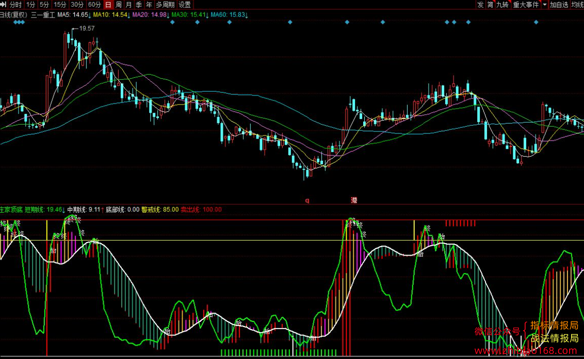Click the 简 simplified view button
This screenshot has height=359, width=584.
click(491, 5)
